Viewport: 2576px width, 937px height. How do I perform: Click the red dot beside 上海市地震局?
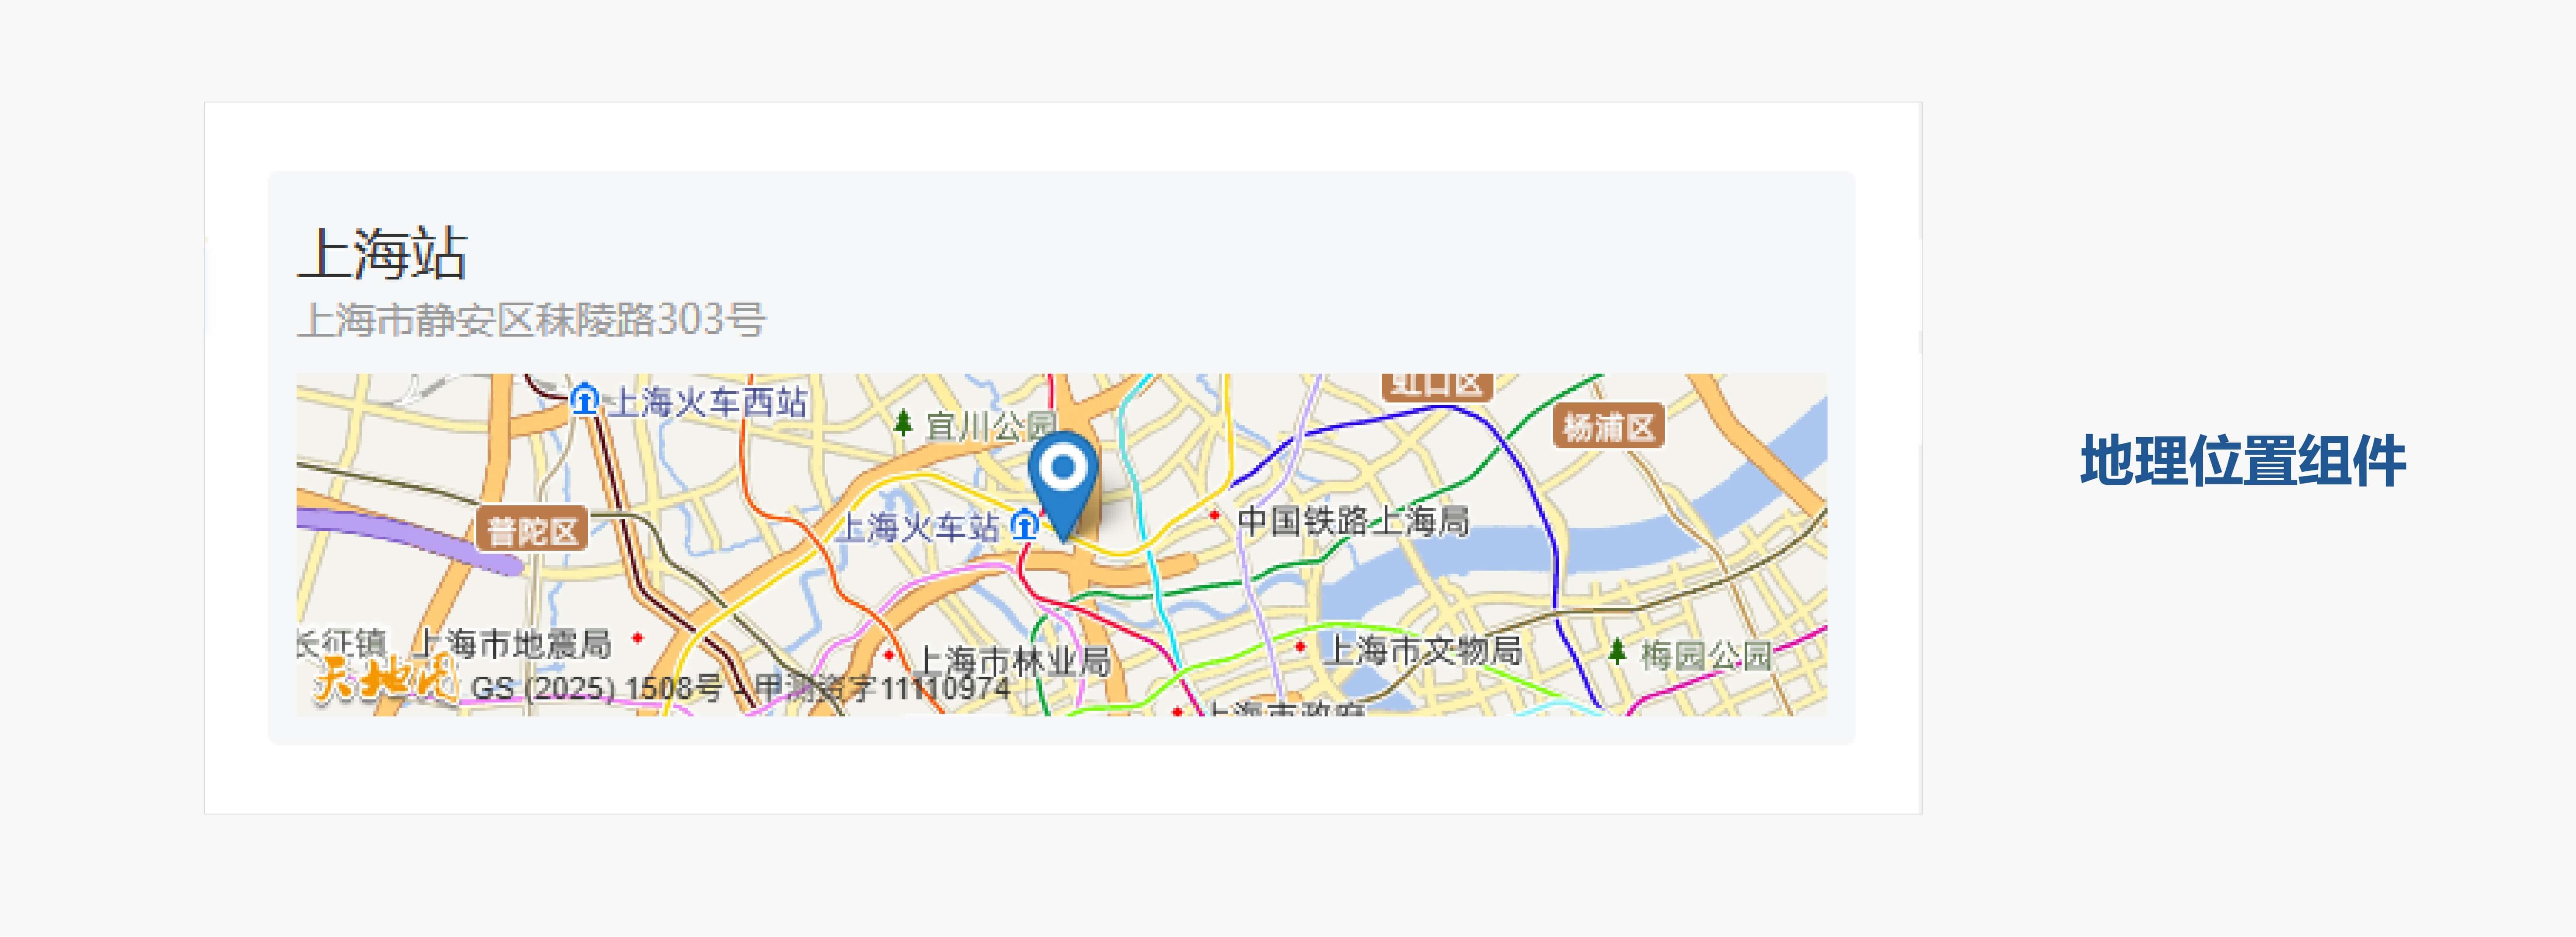(637, 638)
